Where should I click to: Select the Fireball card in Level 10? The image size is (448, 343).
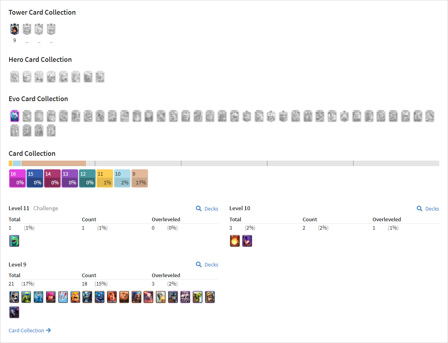[x=235, y=241]
